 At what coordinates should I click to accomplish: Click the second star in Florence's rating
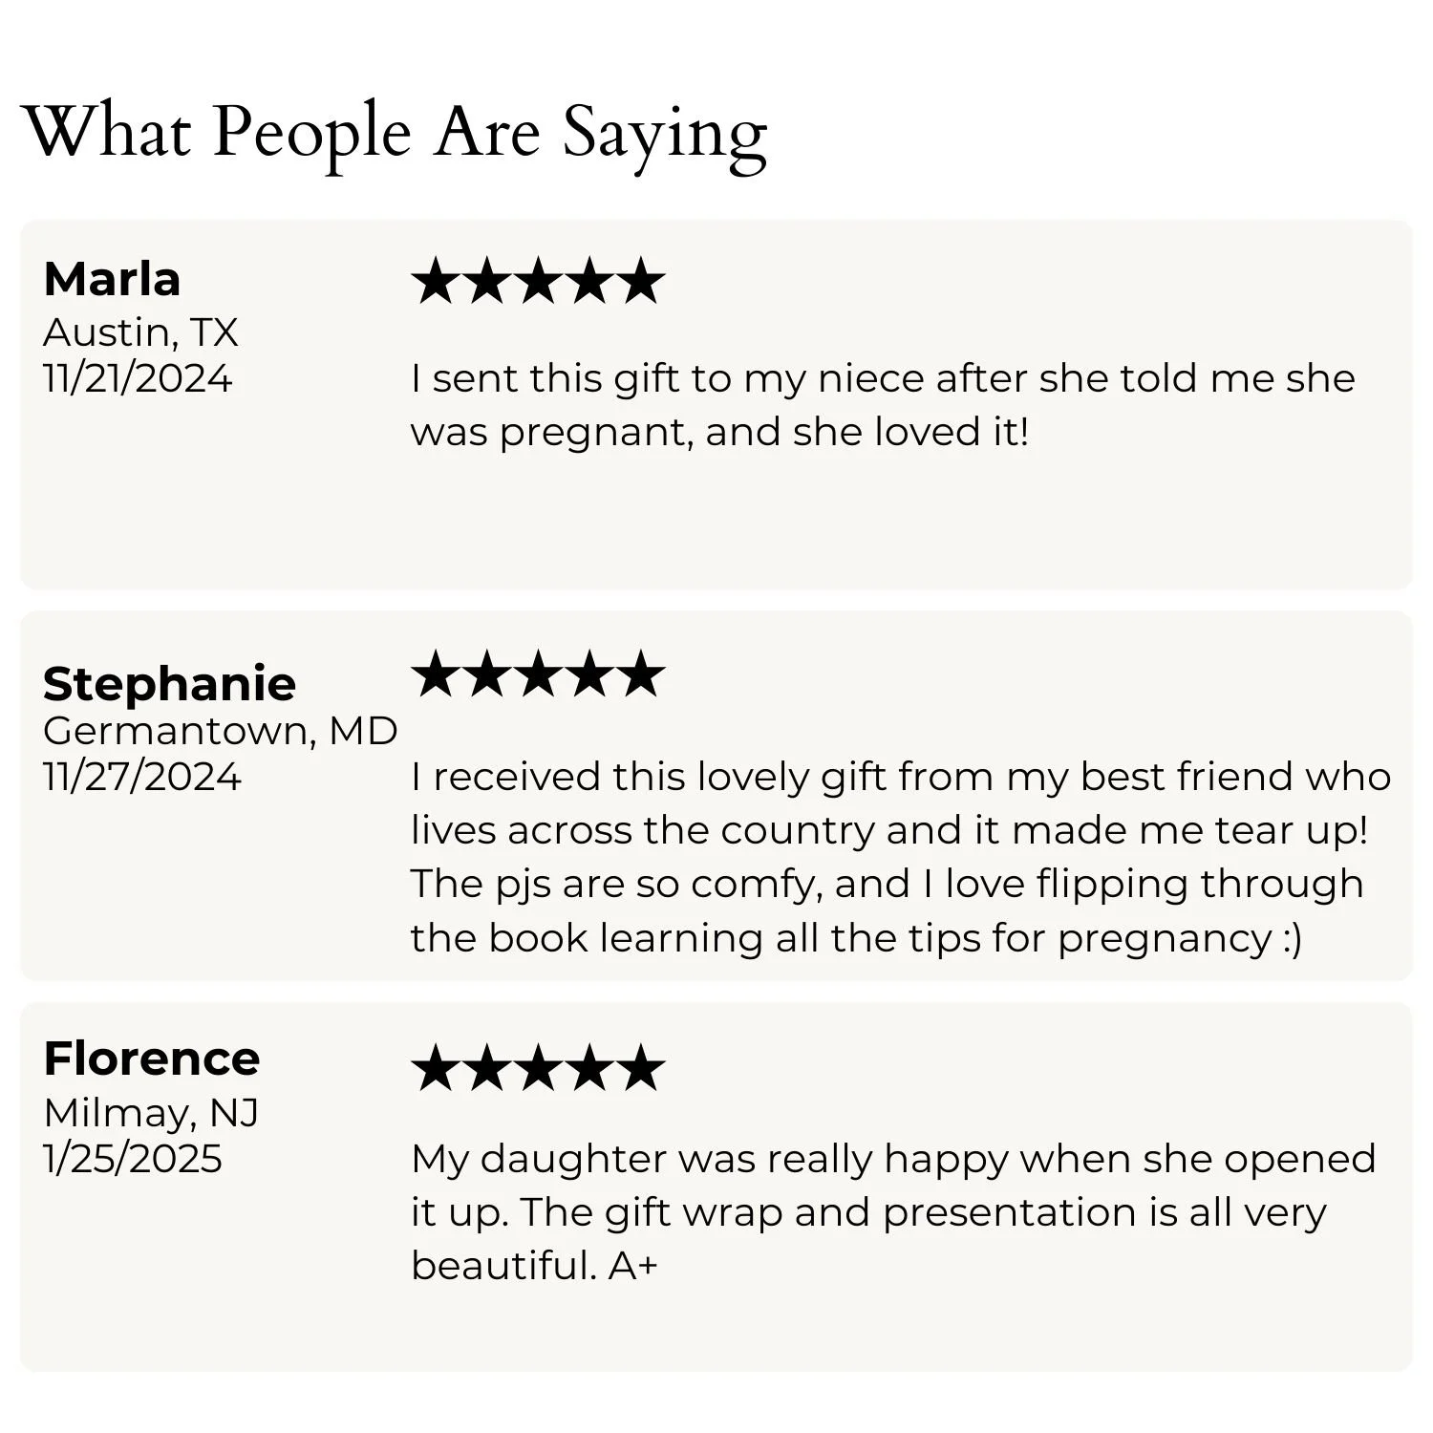click(x=487, y=1067)
